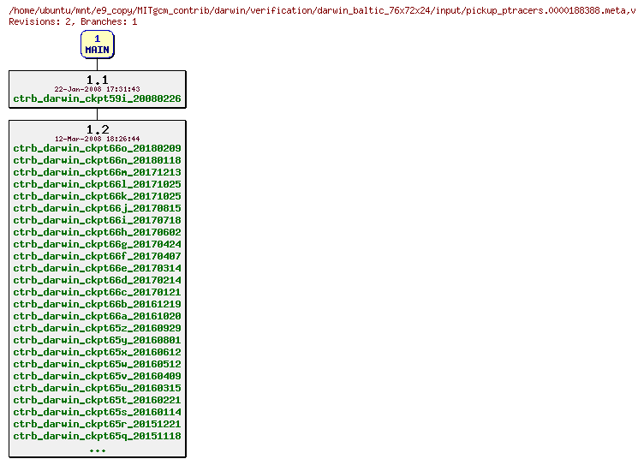
Task: Click the pickup_ptracers file path title
Action: (x=322, y=10)
